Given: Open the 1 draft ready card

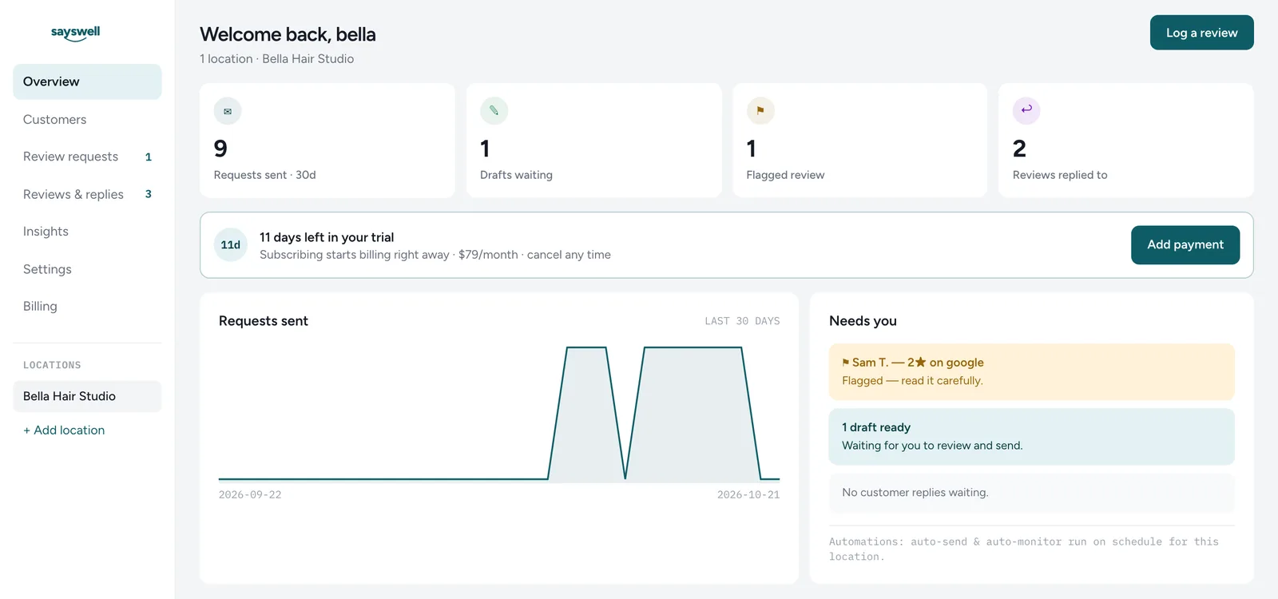Looking at the screenshot, I should (x=1032, y=437).
